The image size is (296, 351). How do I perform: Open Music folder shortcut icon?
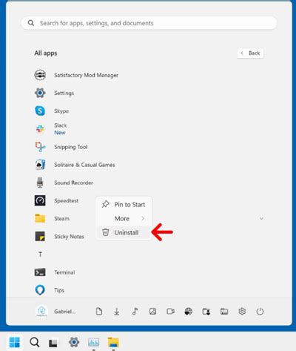tap(135, 312)
